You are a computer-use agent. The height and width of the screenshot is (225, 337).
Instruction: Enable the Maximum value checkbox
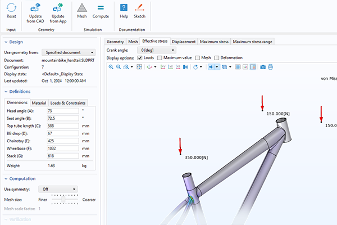(x=160, y=58)
